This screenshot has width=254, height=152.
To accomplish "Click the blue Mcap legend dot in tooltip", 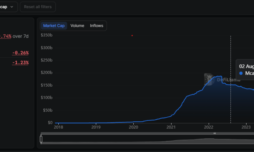I will [241, 73].
